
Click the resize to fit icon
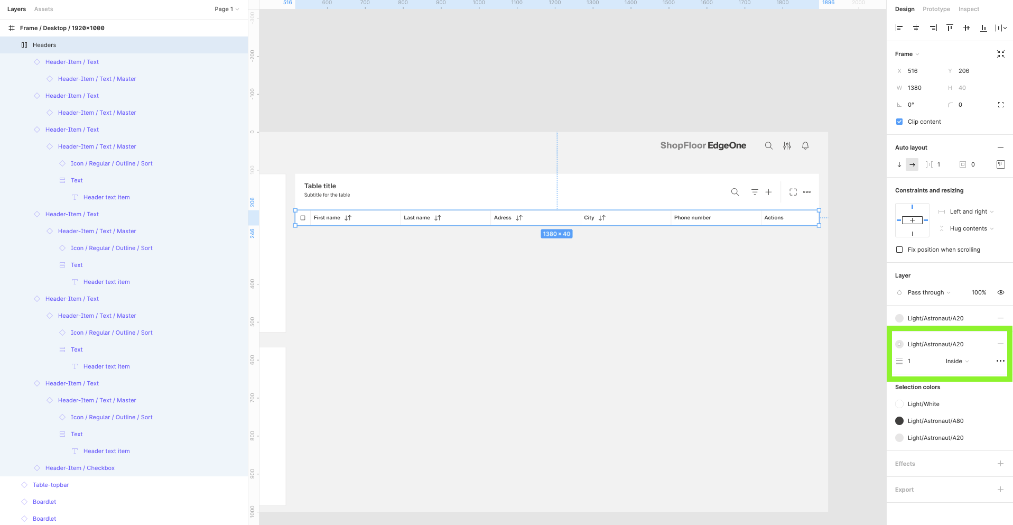coord(1000,54)
